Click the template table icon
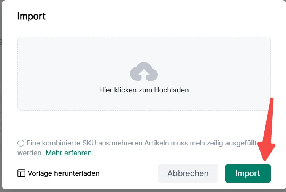This screenshot has width=286, height=192. click(21, 173)
